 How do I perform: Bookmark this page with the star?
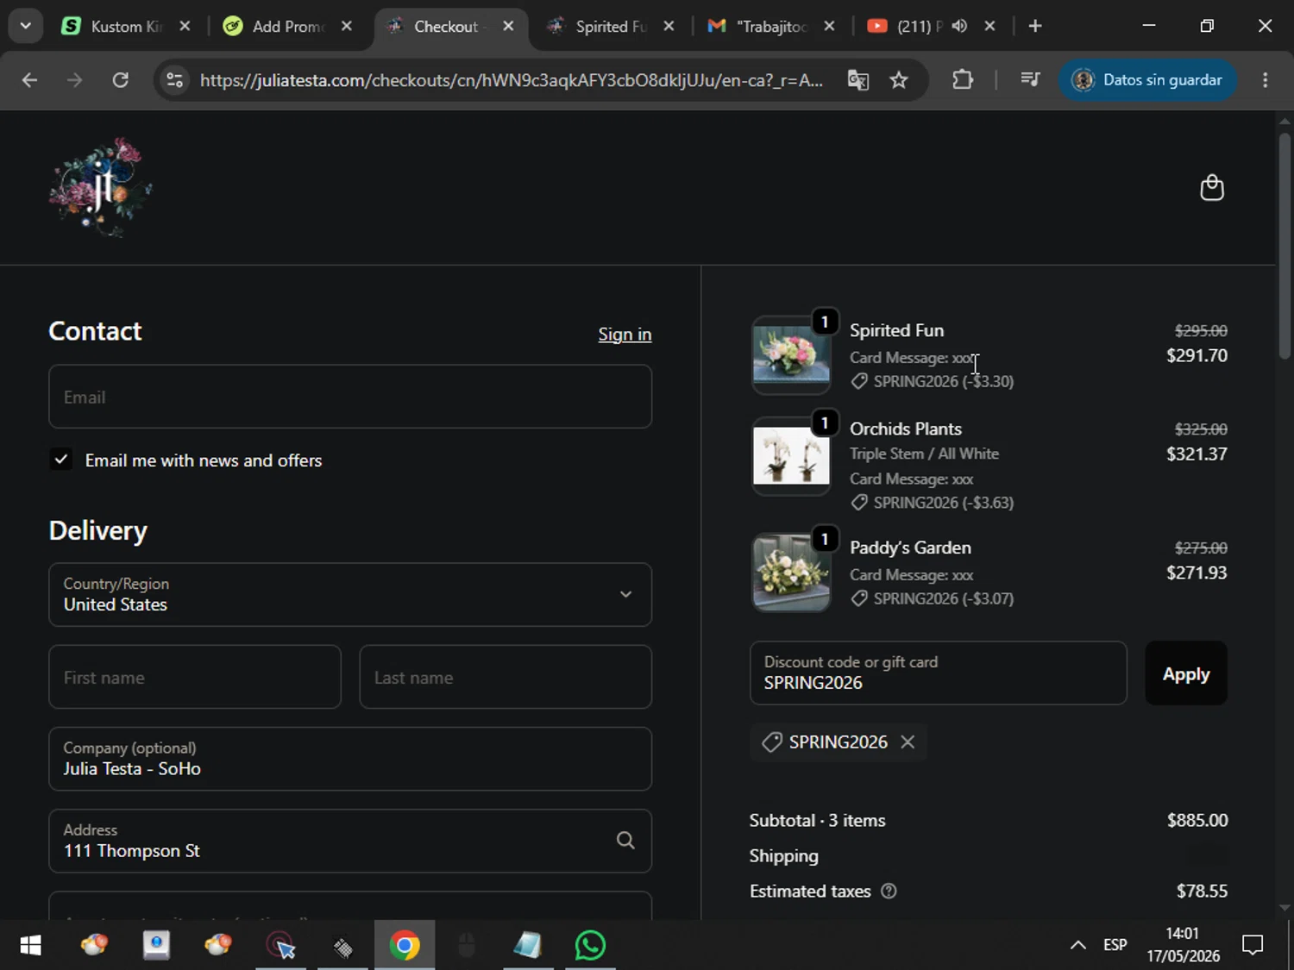tap(899, 80)
